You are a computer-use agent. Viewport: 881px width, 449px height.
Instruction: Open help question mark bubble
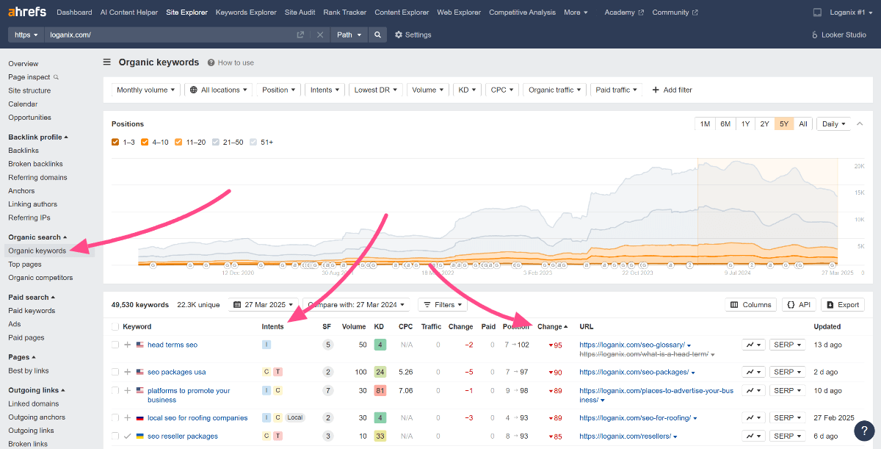click(x=865, y=431)
